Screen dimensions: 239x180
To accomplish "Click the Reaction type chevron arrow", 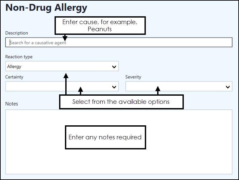I will (114, 67).
